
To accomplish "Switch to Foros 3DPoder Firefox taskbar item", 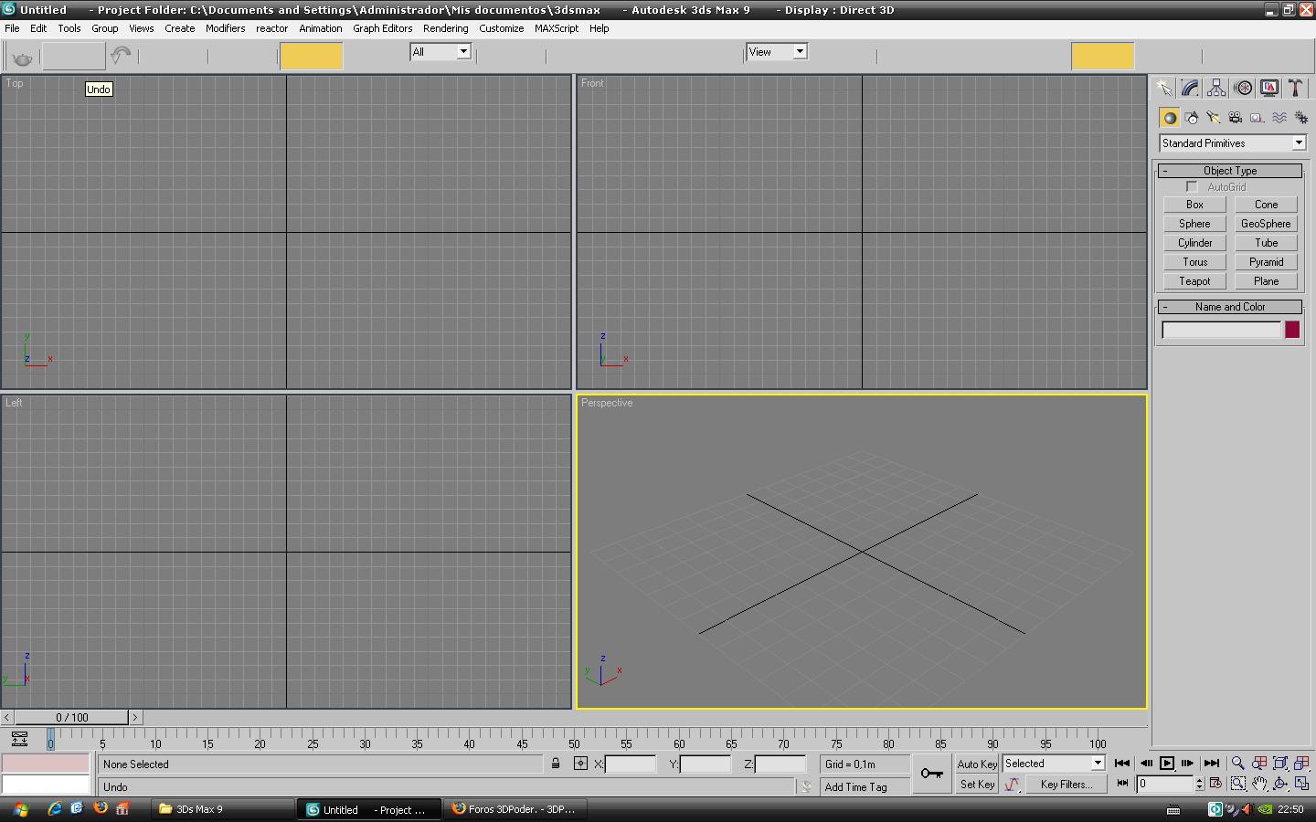I will click(x=515, y=809).
